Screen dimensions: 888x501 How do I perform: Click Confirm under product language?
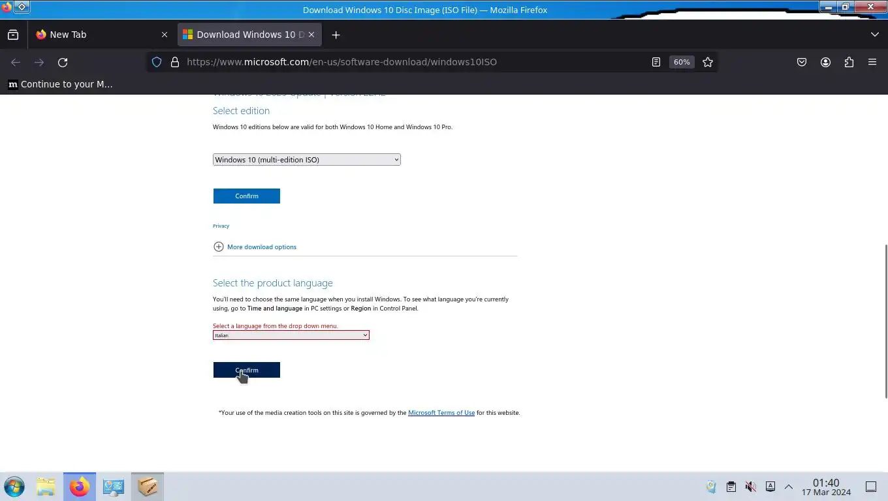pos(246,370)
